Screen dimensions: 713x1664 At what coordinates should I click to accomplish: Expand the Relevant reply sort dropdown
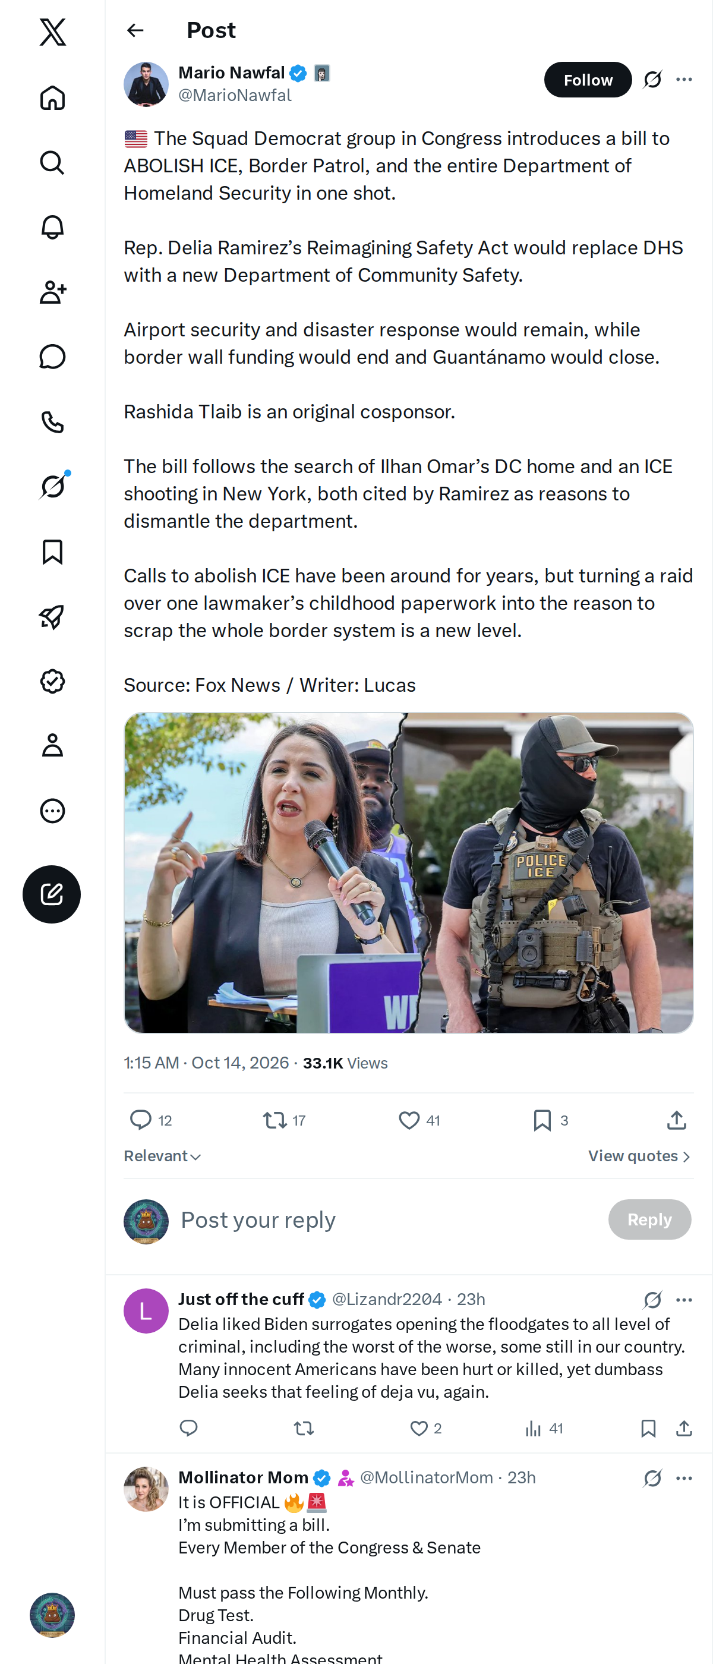162,1156
